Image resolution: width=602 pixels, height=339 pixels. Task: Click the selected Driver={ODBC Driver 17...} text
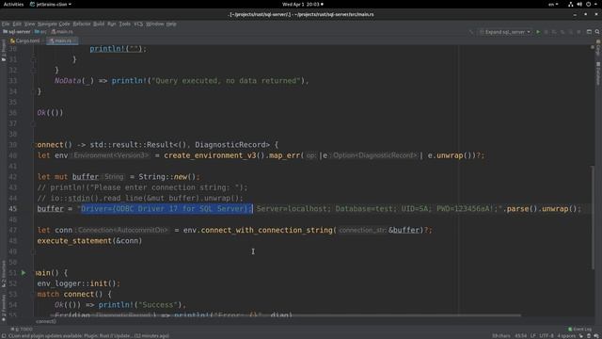coord(166,209)
